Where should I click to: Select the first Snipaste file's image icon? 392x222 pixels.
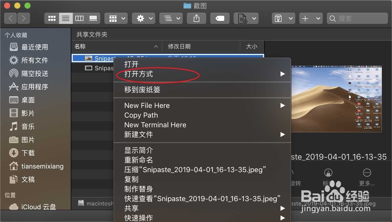(89, 58)
